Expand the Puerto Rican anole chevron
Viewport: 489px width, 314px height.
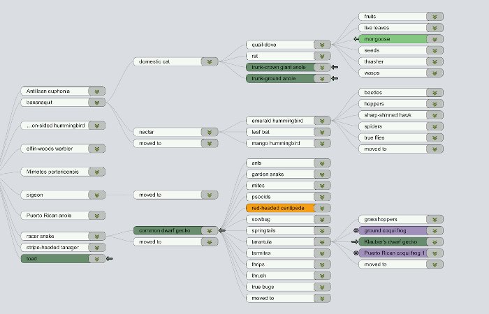click(97, 216)
